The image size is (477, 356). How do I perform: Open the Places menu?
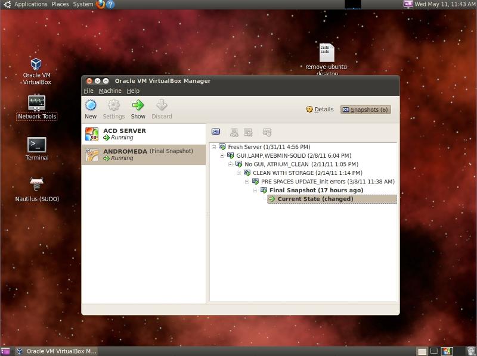pyautogui.click(x=60, y=4)
